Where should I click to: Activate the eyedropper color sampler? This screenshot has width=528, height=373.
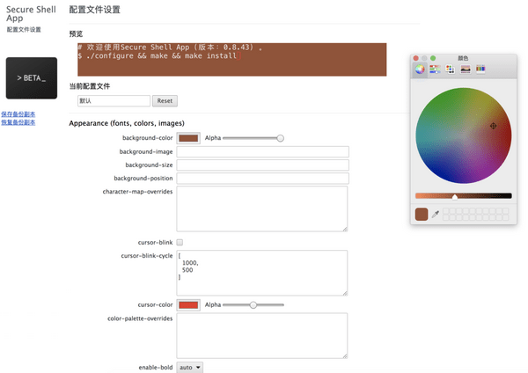(x=436, y=214)
